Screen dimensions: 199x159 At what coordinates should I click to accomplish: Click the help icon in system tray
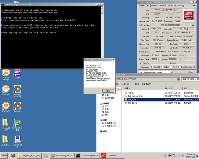(170, 156)
